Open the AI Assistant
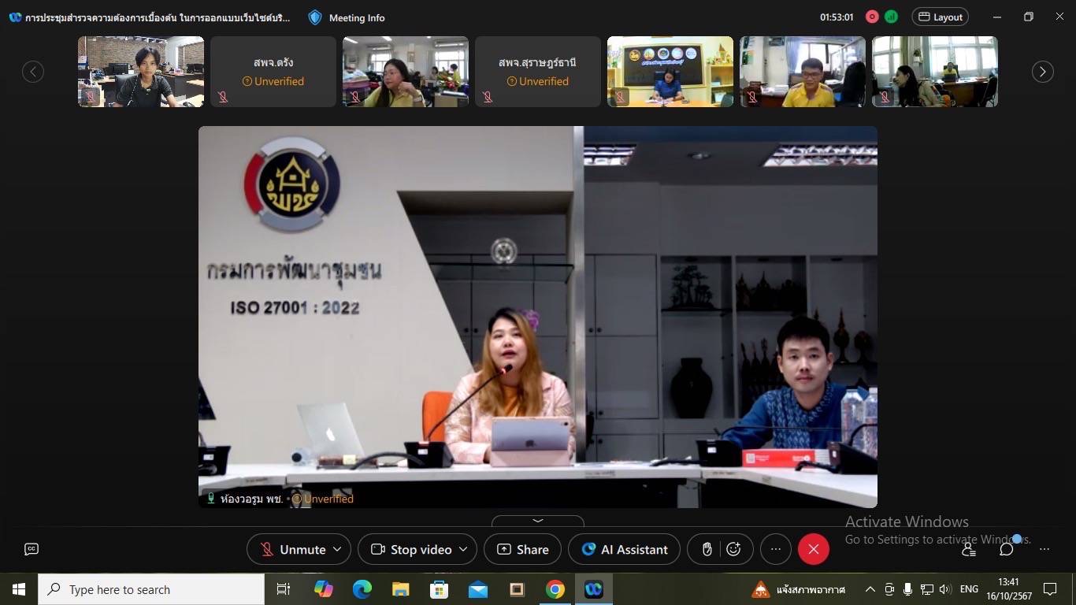The image size is (1076, 605). point(624,549)
